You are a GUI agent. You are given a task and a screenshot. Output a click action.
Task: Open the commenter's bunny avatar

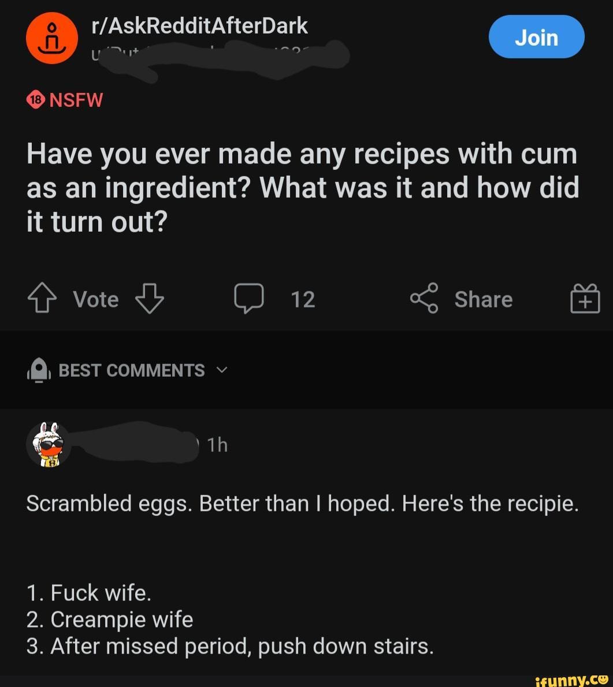tap(49, 445)
